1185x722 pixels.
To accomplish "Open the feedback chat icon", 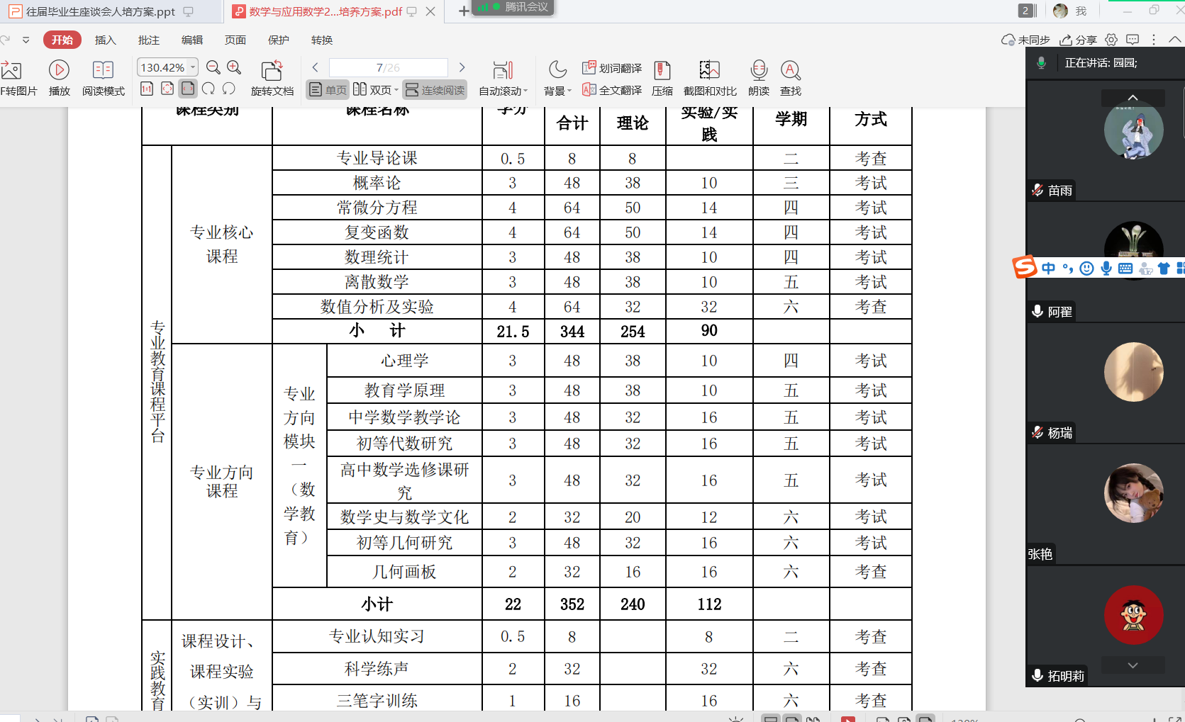I will pos(1133,40).
